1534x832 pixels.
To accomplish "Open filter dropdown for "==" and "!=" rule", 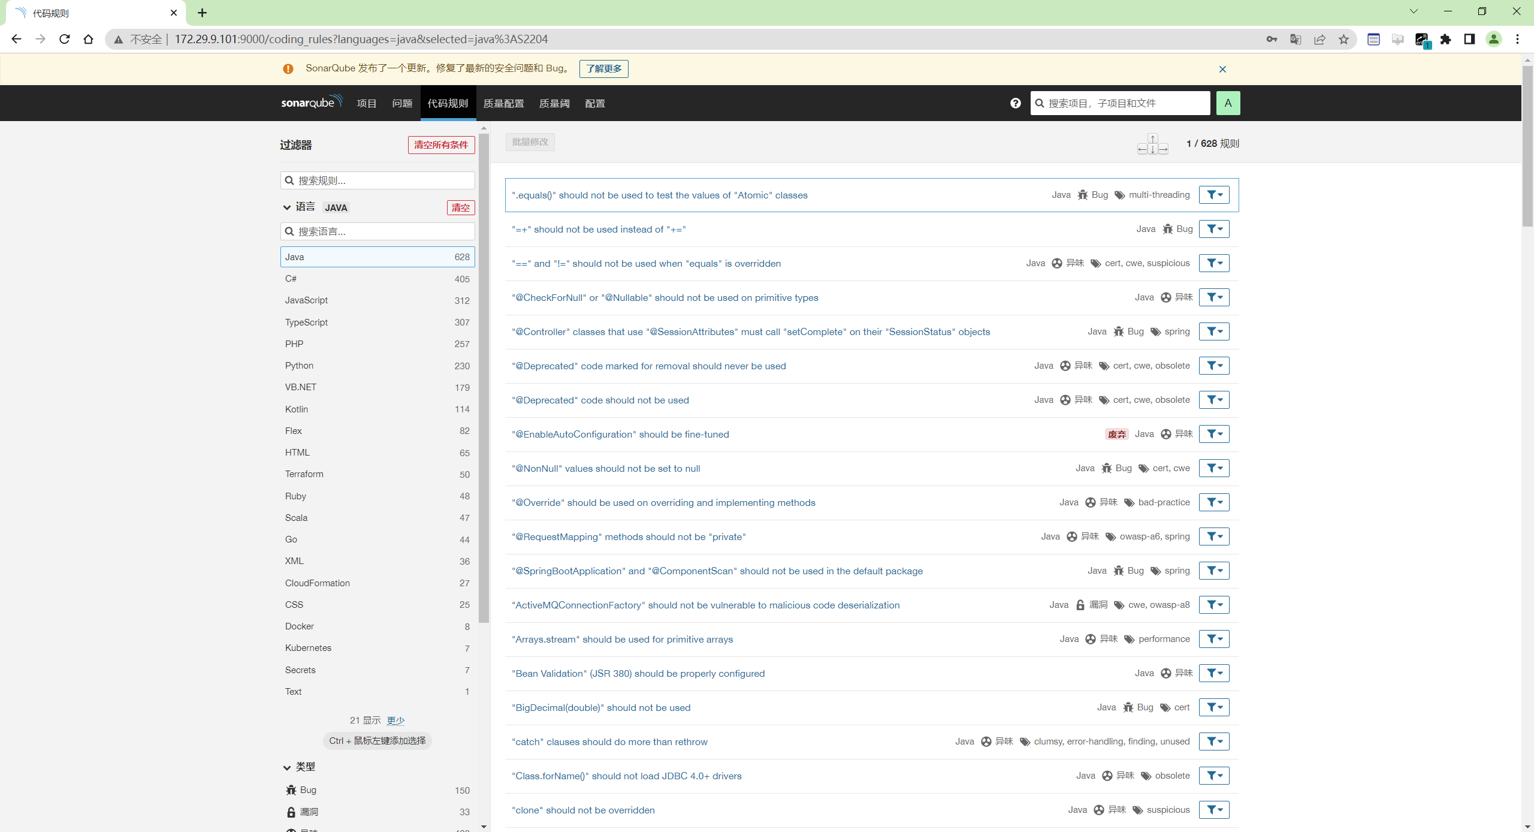I will point(1214,263).
